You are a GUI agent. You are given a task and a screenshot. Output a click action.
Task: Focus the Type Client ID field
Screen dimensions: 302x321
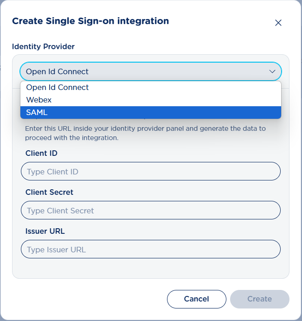150,171
